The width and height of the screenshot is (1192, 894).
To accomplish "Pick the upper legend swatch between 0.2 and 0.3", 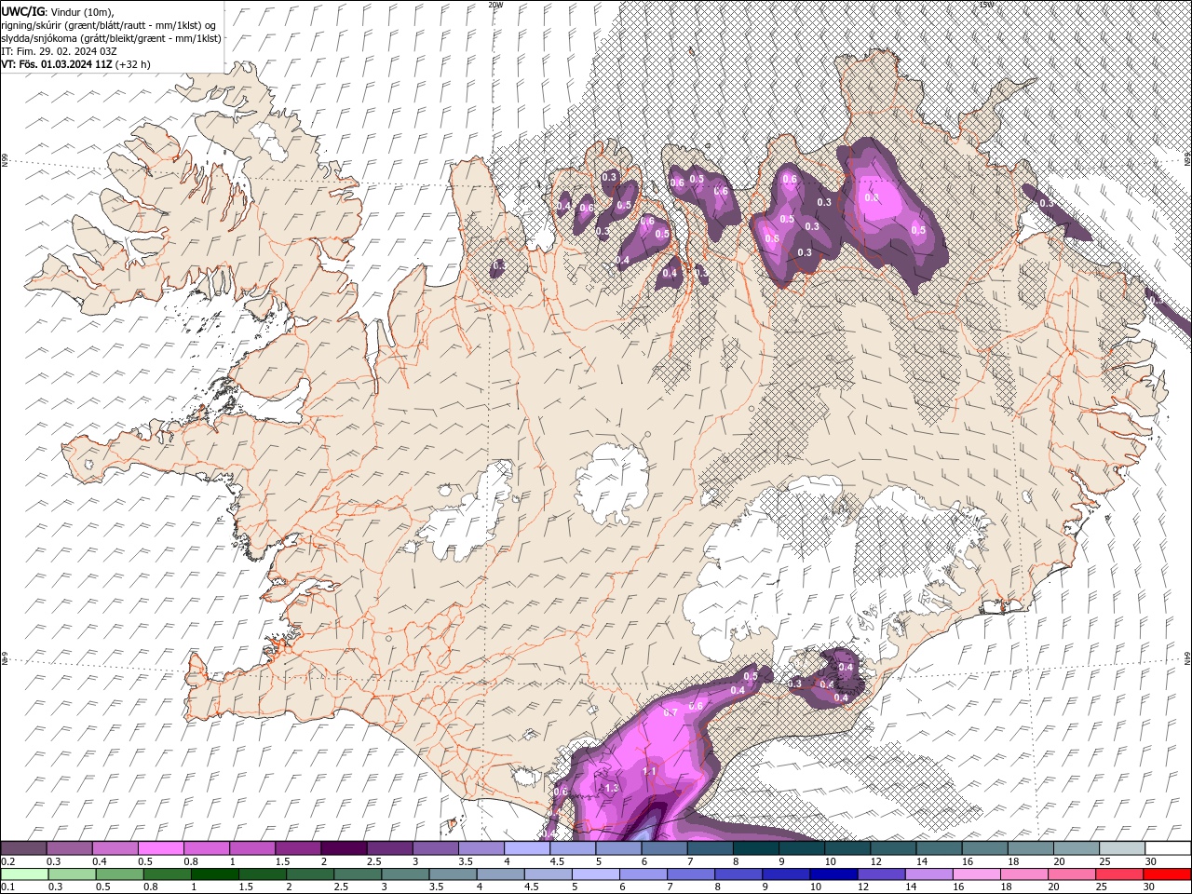I will (x=24, y=848).
